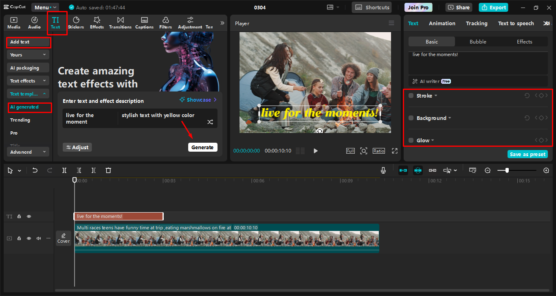Open the Adjustment panel
Viewport: 556px width, 296px height.
click(189, 22)
